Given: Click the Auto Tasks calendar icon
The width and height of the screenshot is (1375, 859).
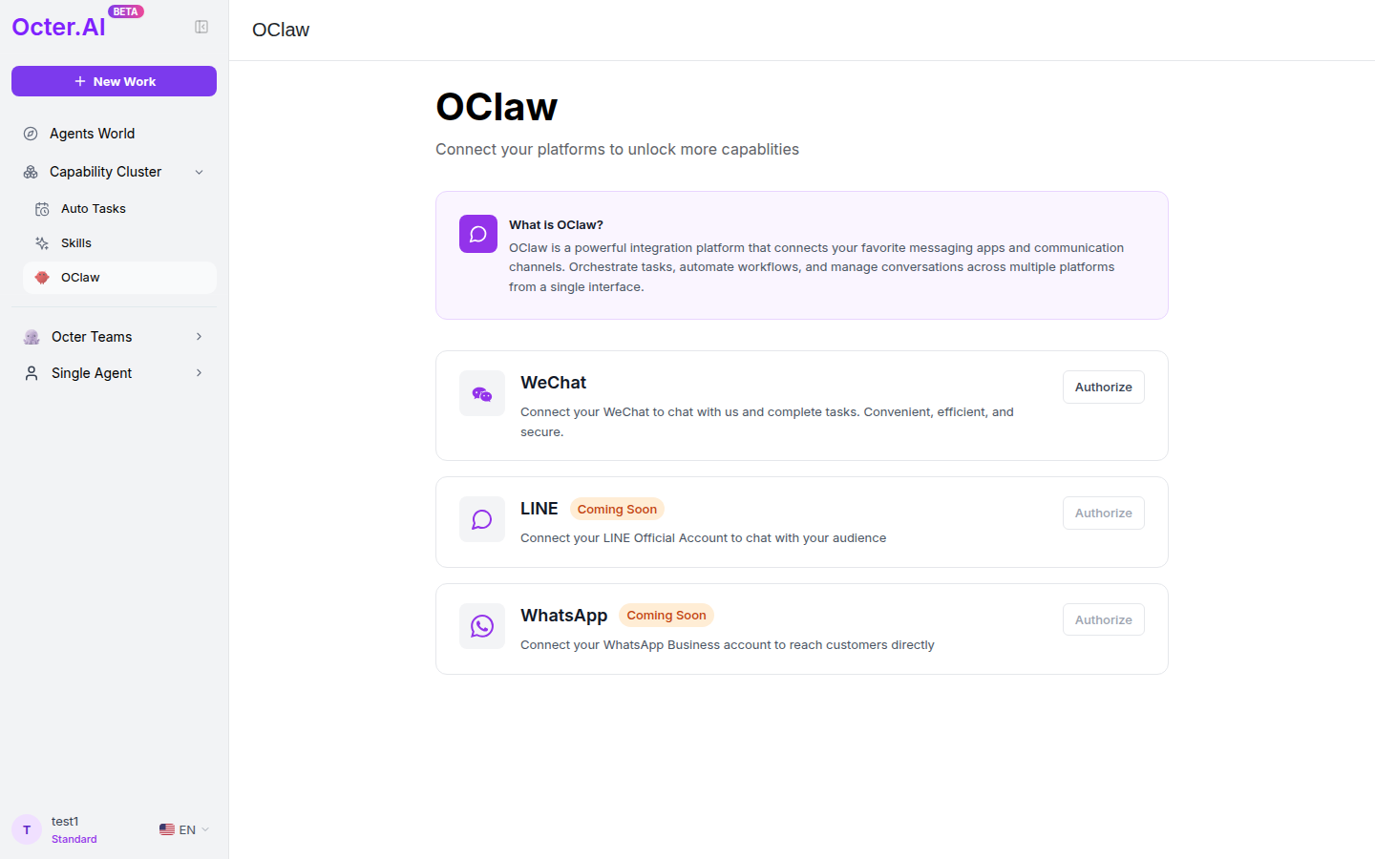Looking at the screenshot, I should tap(42, 209).
